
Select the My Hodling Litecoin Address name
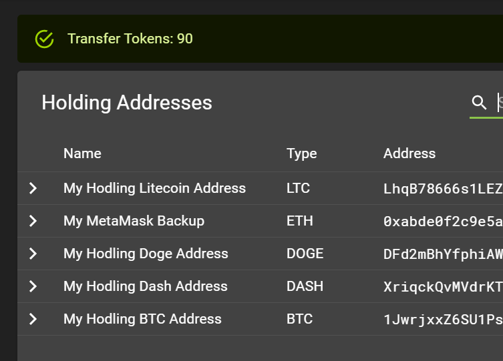click(x=154, y=188)
